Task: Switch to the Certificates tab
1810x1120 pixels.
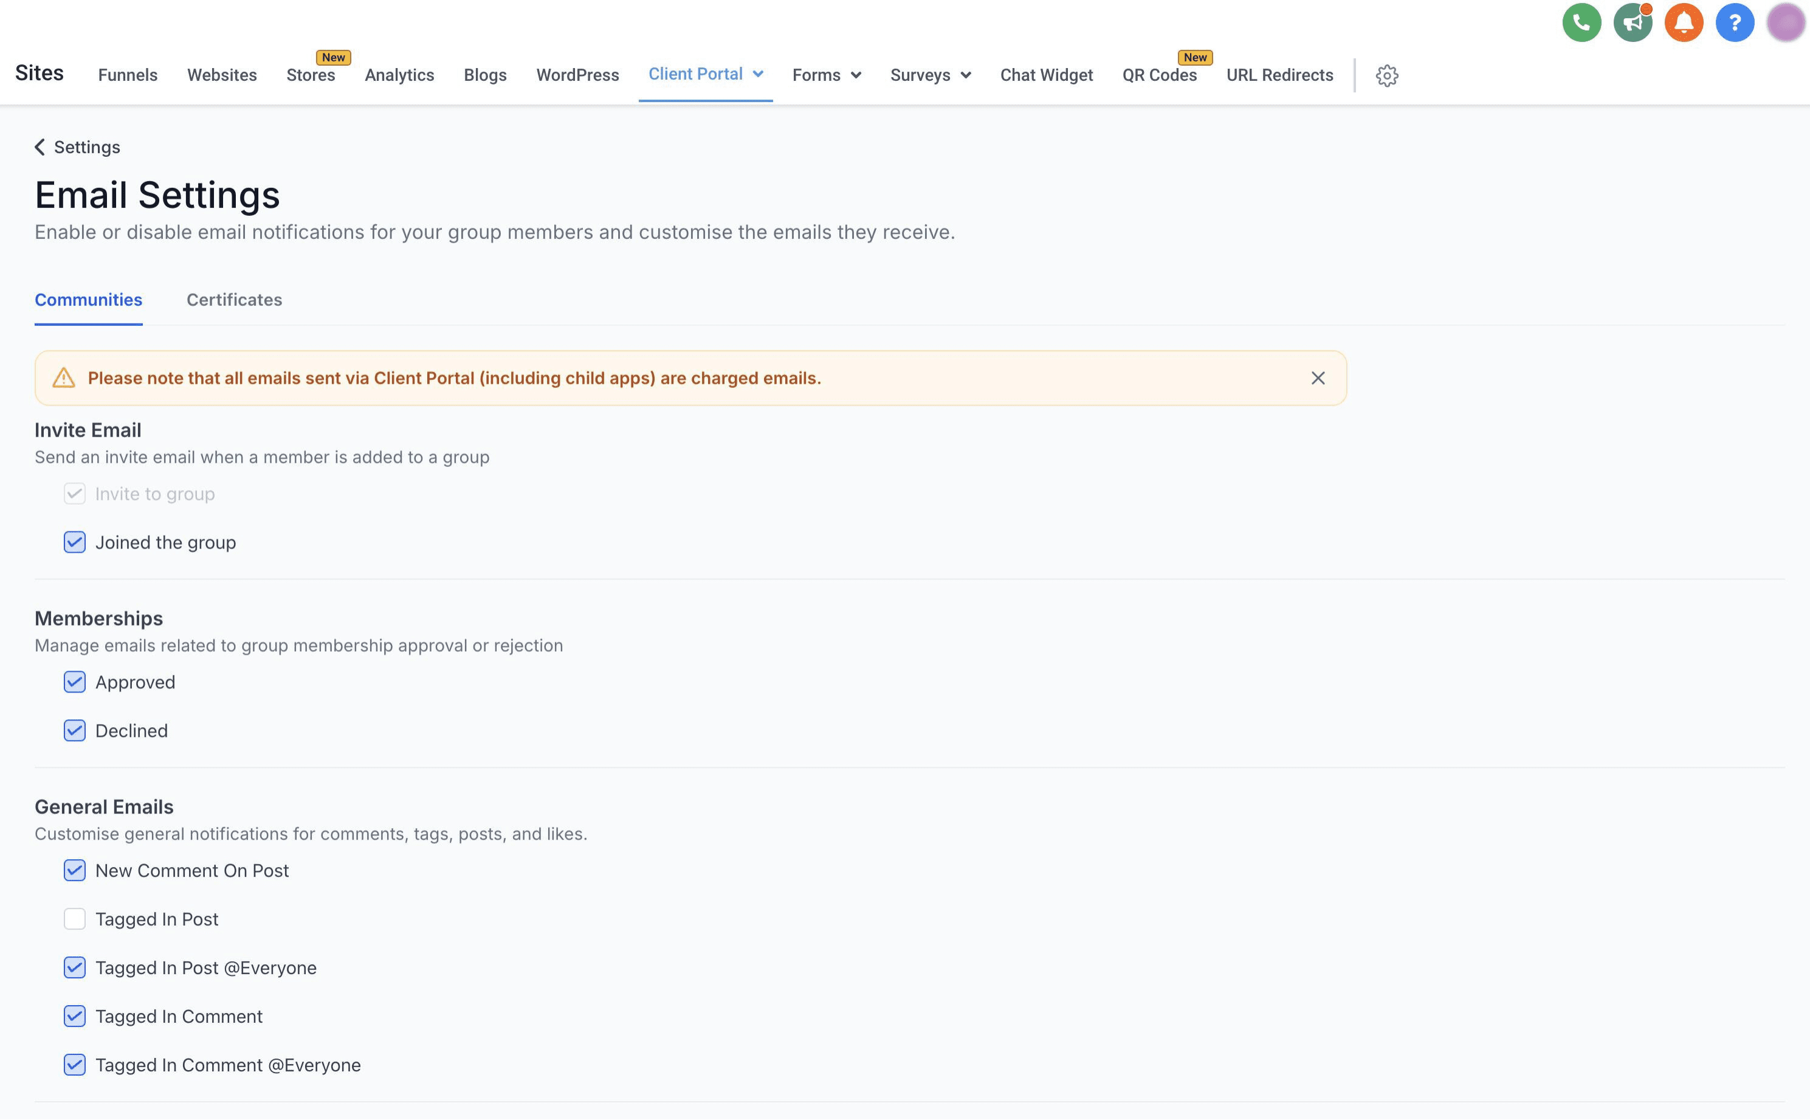Action: pos(234,300)
